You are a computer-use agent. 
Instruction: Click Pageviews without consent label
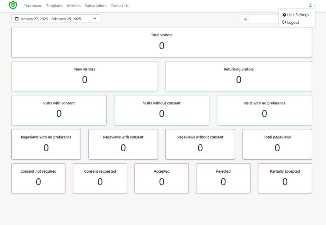(200, 137)
